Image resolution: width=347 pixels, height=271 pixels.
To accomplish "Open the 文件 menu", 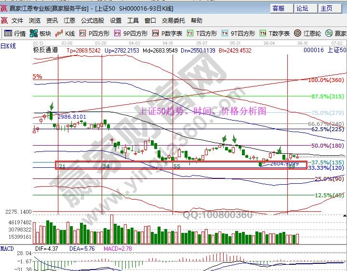I will click(x=17, y=21).
